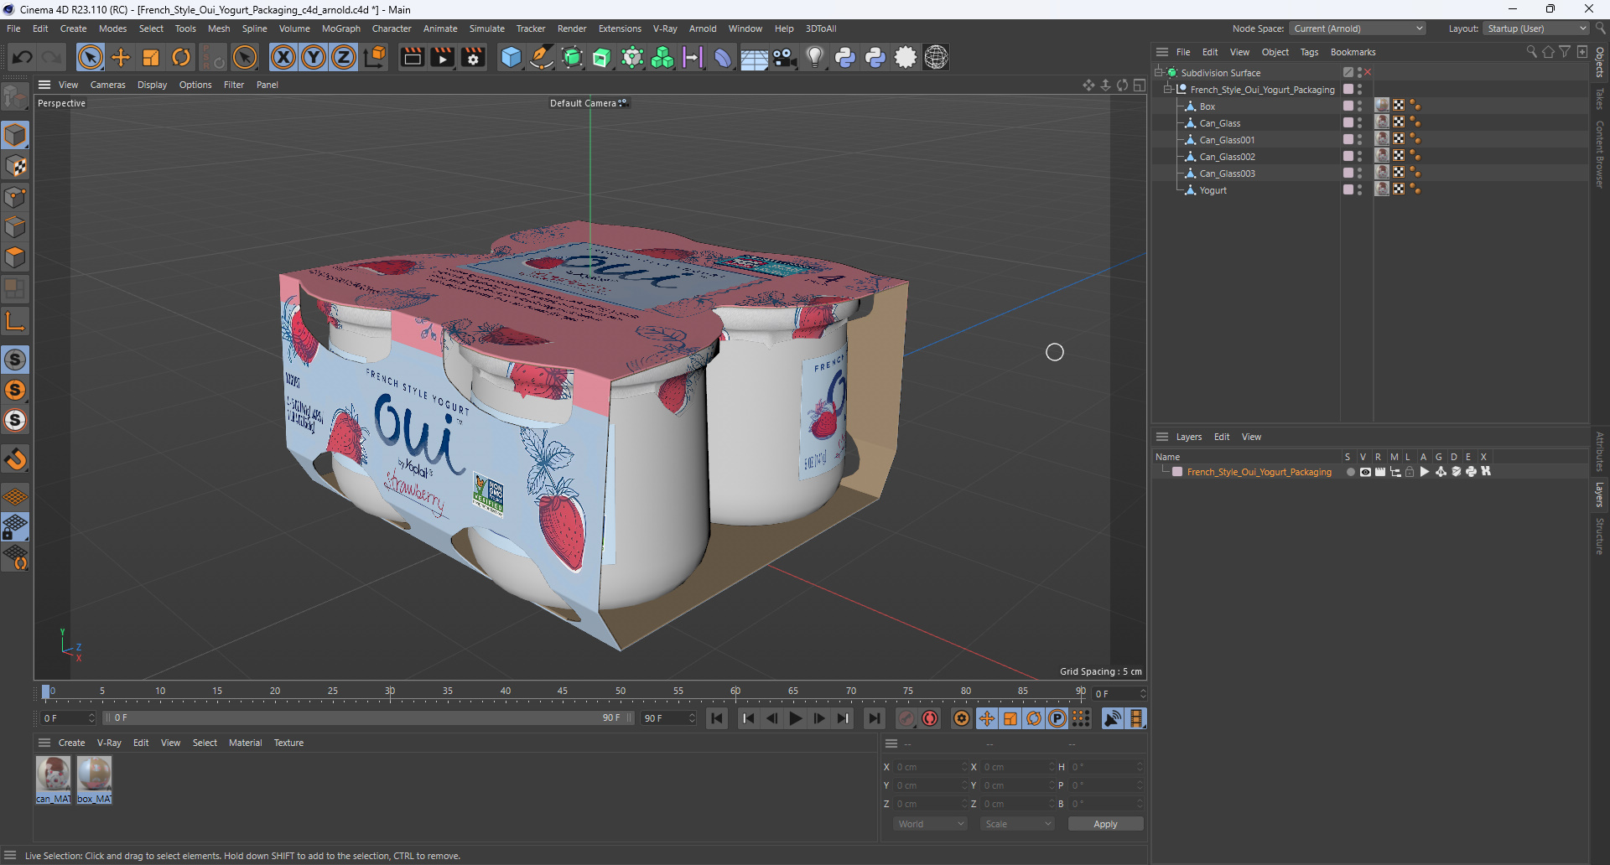Add a Camera object icon
Screen dimensions: 1610x865
pyautogui.click(x=784, y=57)
